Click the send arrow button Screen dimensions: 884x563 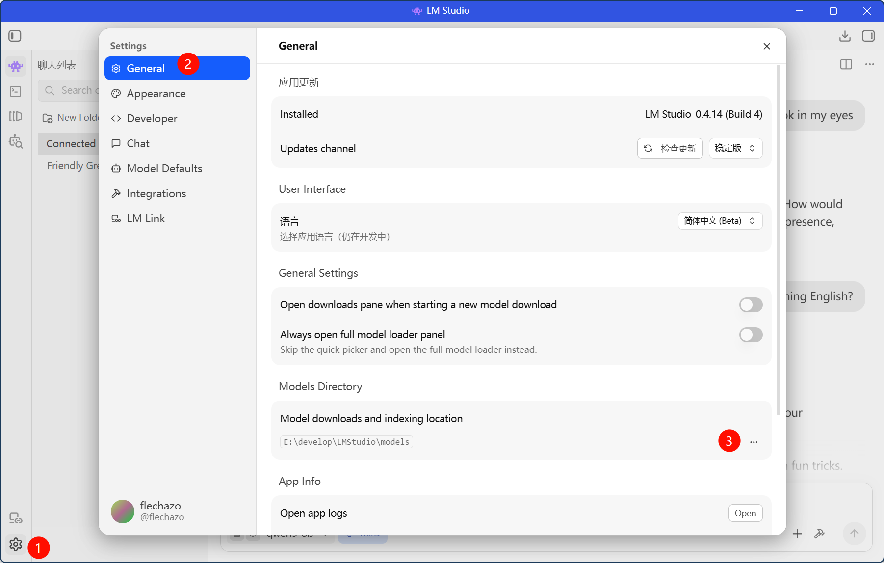click(854, 534)
